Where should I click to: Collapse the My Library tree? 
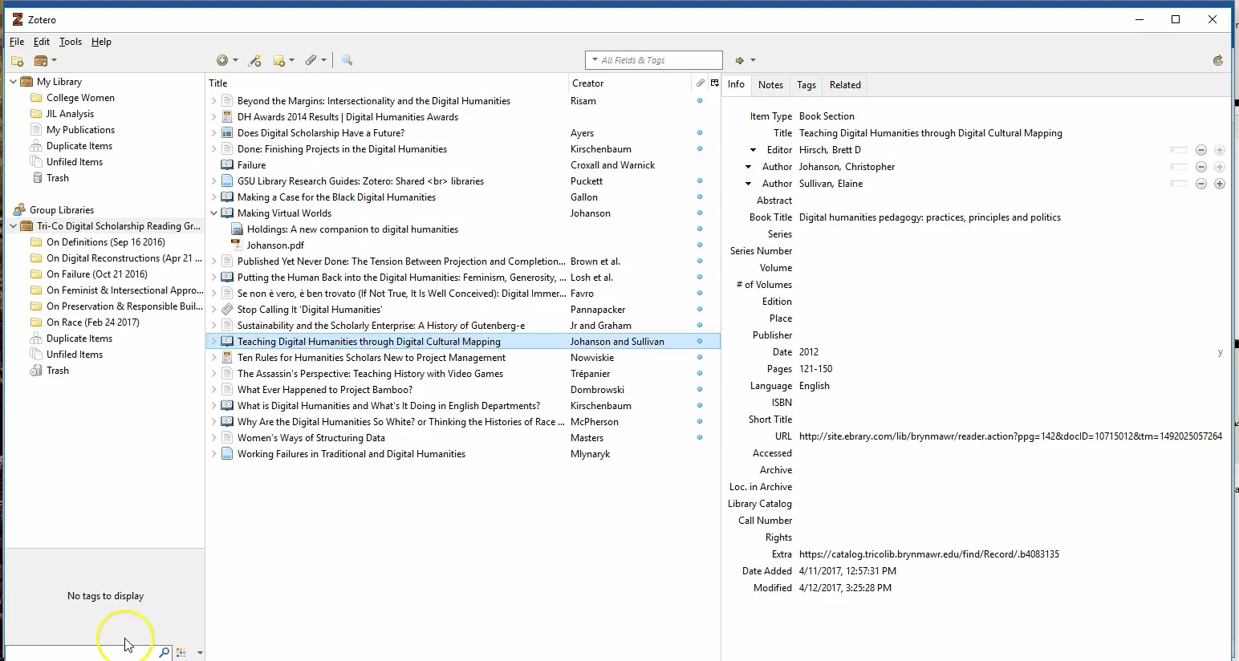click(x=13, y=82)
